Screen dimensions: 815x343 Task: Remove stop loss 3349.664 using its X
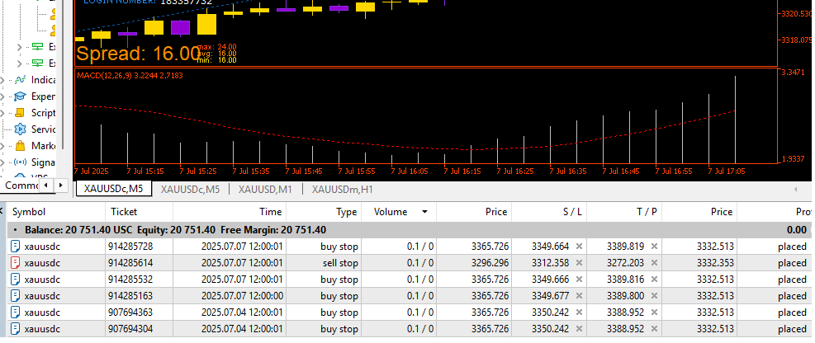579,247
